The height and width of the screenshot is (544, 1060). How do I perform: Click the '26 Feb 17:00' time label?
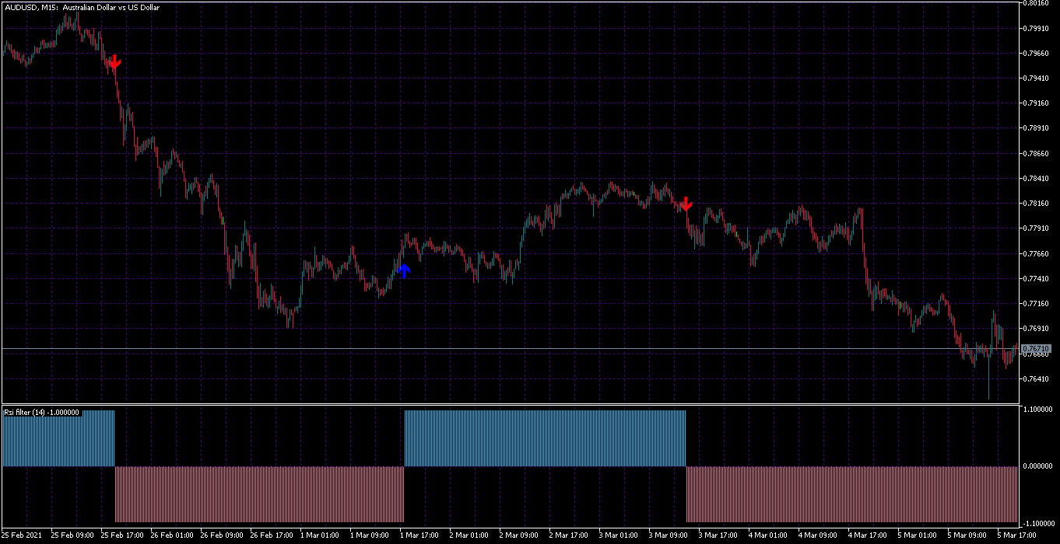[x=272, y=535]
